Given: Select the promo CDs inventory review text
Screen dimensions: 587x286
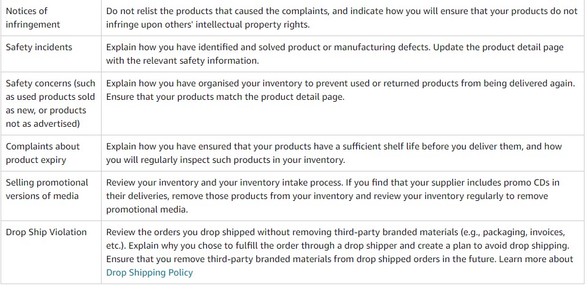Looking at the screenshot, I should [333, 196].
